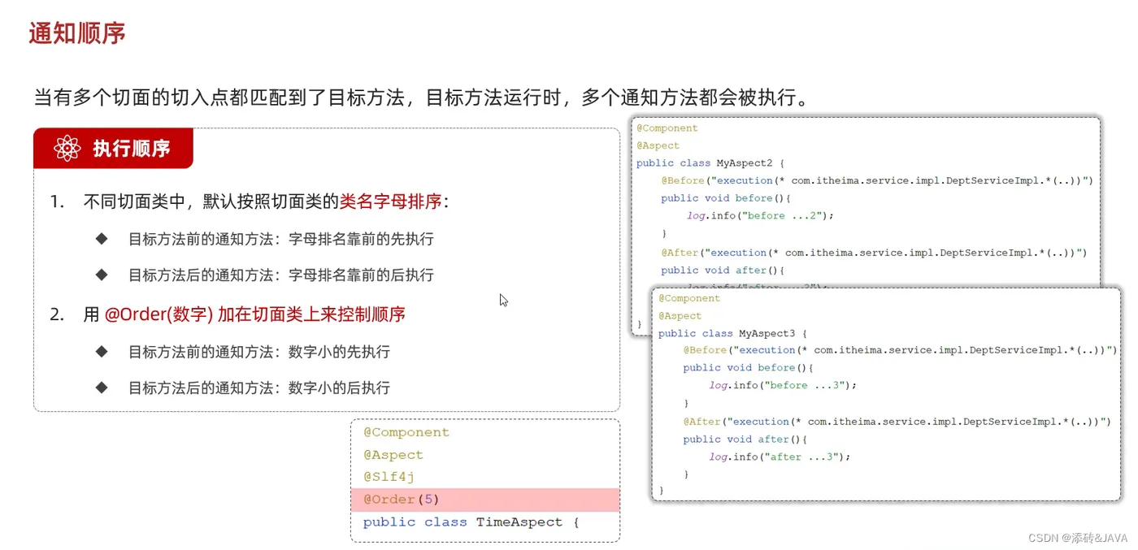Screen dimensions: 1138x550
Task: Select the intro sentence starting 当有多个切面
Action: (423, 98)
